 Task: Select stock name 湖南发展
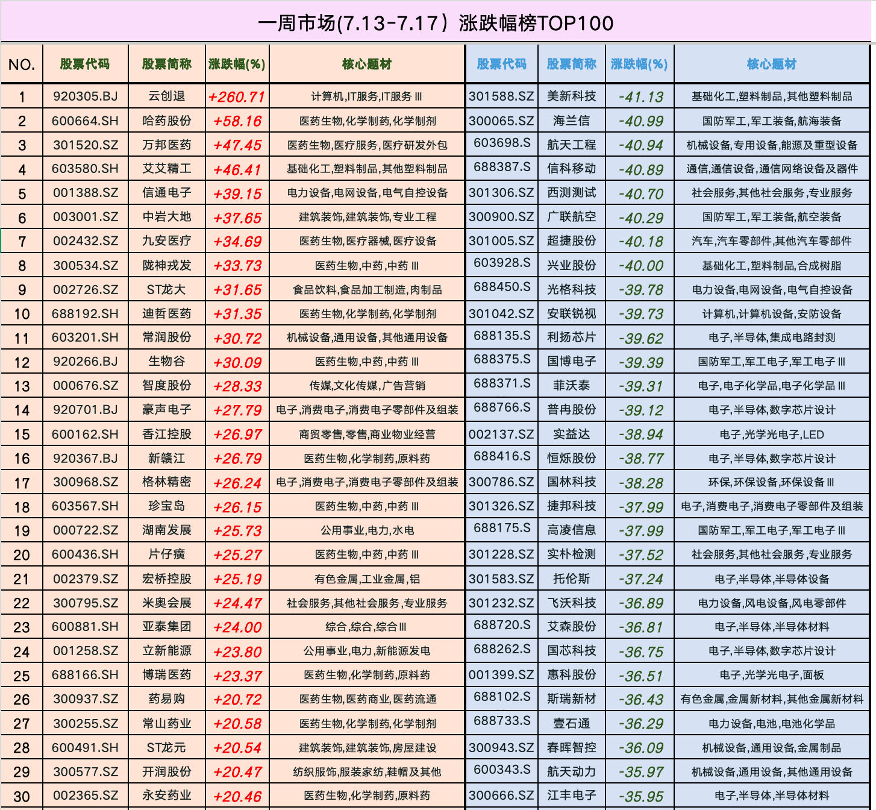point(167,530)
